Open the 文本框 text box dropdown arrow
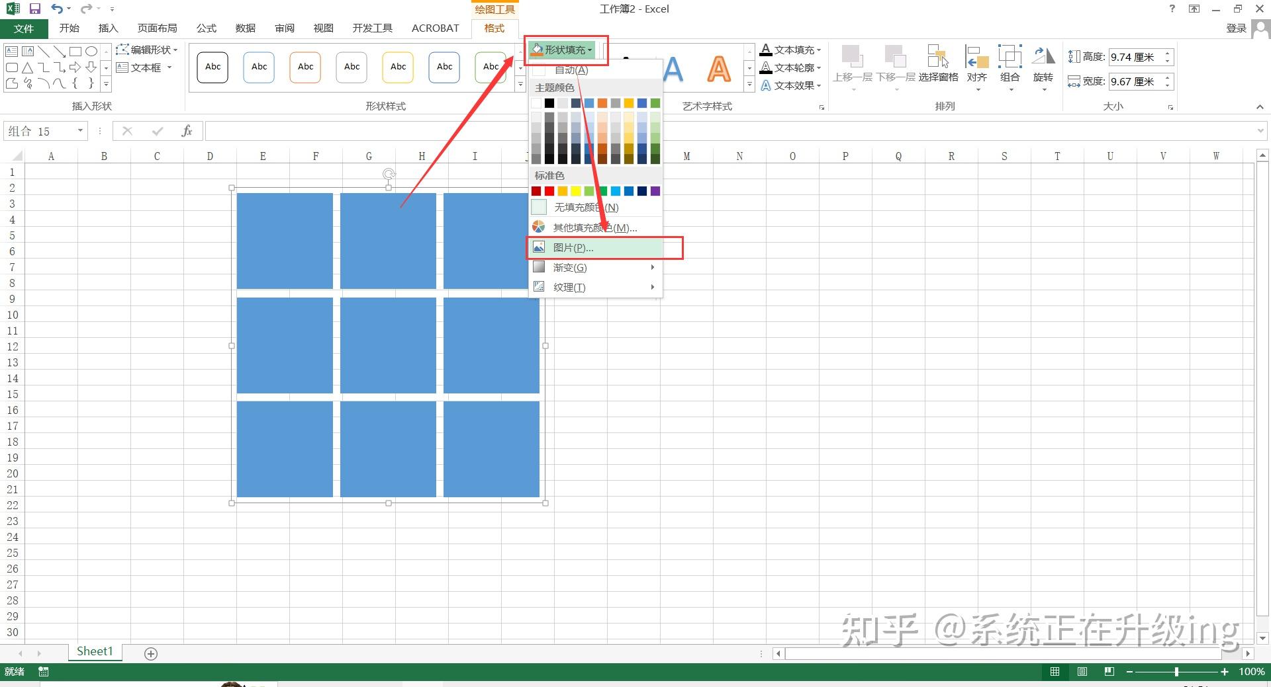 (x=169, y=67)
